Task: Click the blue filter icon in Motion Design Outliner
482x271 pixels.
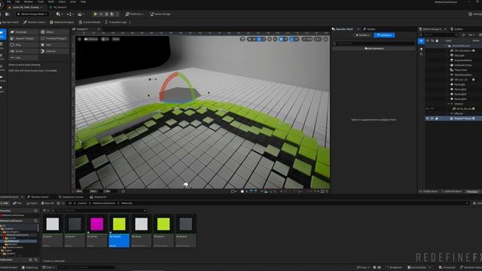Action: tap(421, 41)
